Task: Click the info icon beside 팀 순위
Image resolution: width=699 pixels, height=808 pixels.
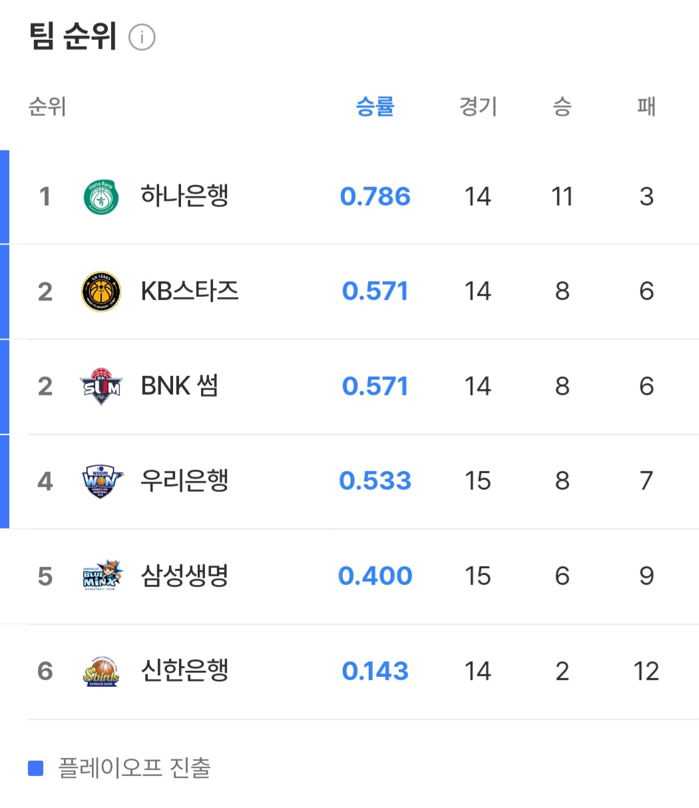Action: click(142, 37)
